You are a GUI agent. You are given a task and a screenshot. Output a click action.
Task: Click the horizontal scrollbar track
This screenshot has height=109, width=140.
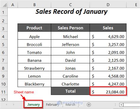coord(131,105)
